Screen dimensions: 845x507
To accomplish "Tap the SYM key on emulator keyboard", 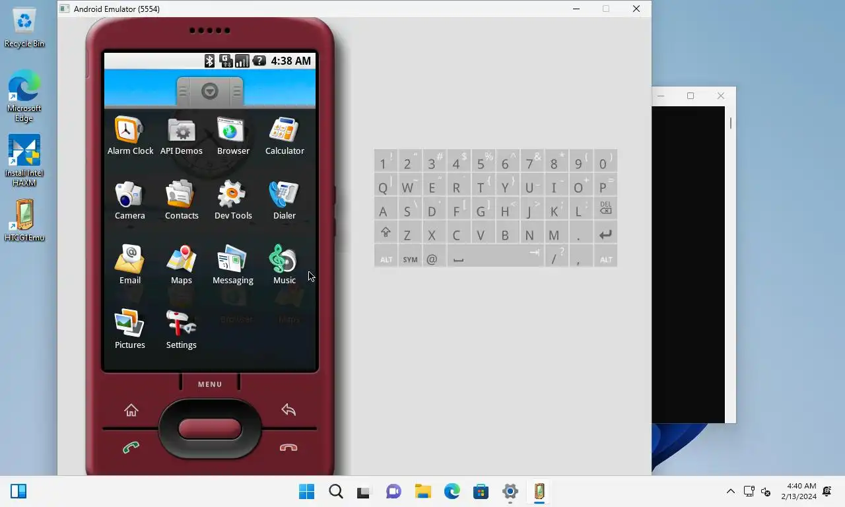I will 410,257.
